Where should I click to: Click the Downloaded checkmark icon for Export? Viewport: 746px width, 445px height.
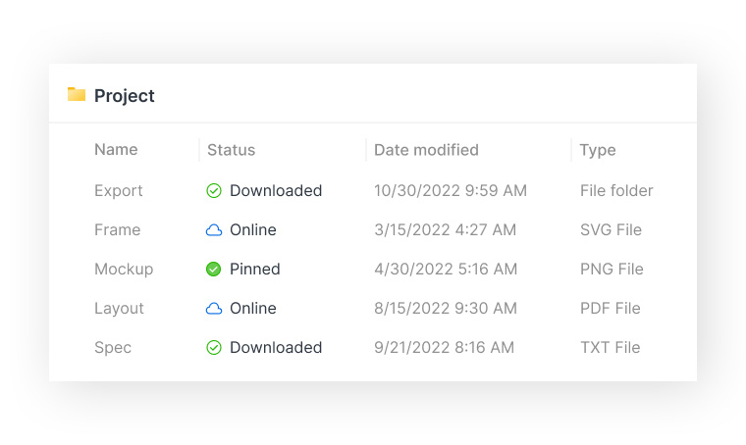pos(214,191)
